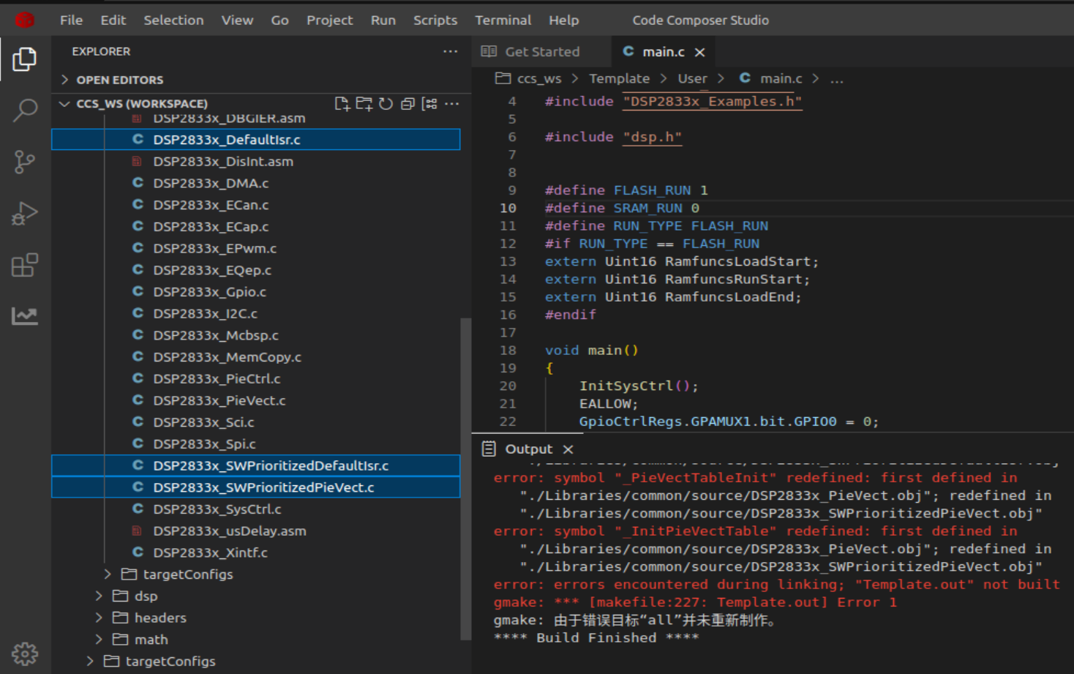Click the New File icon in workspace header
Viewport: 1074px width, 674px height.
click(342, 104)
